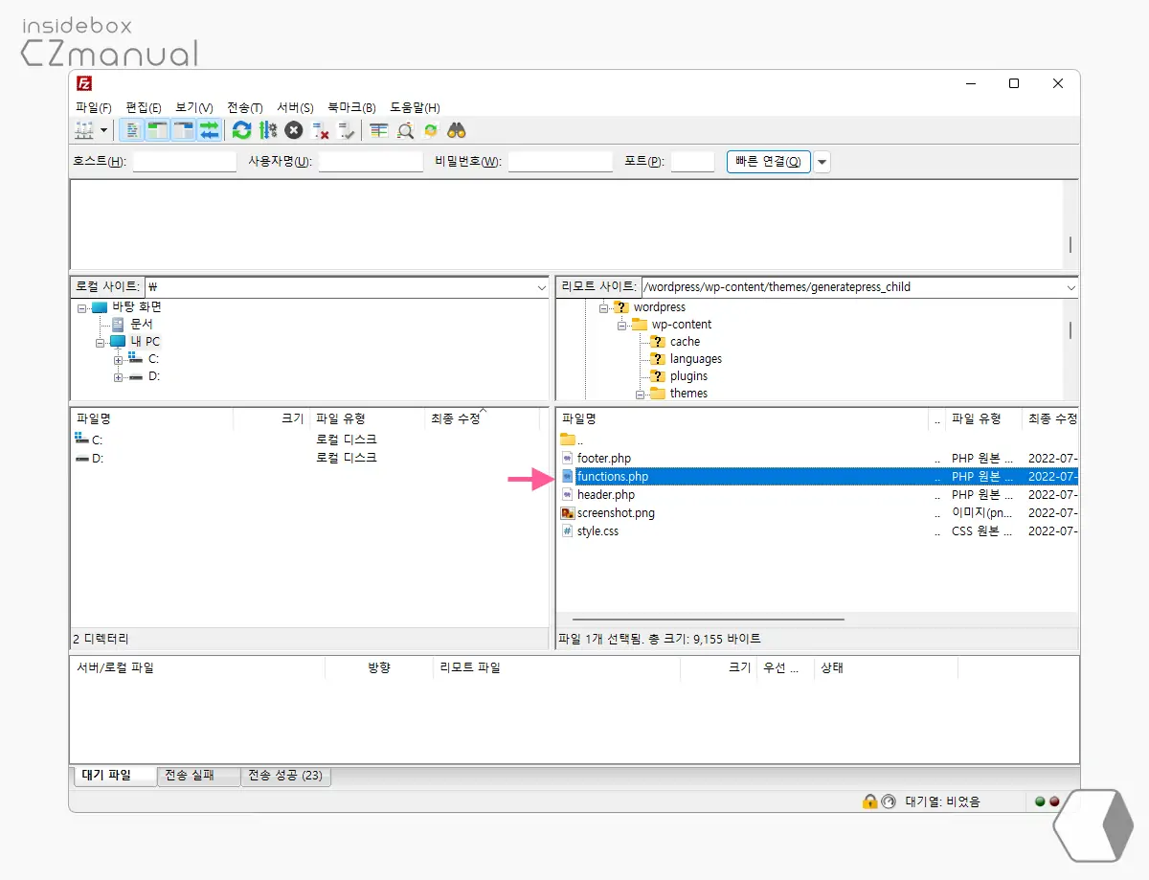Click the process queue toolbar icon
The width and height of the screenshot is (1149, 880).
[x=268, y=130]
